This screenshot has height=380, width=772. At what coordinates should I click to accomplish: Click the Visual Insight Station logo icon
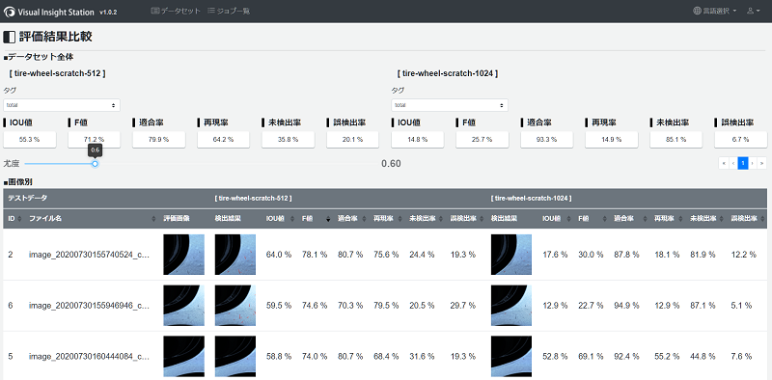(x=10, y=12)
